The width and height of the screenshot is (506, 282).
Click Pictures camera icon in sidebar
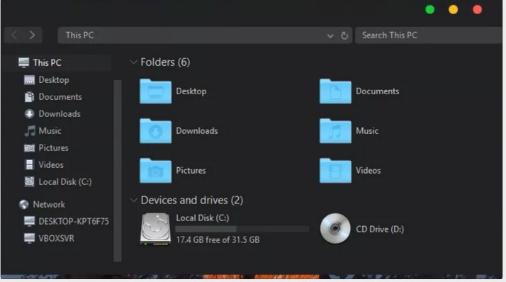pos(29,148)
